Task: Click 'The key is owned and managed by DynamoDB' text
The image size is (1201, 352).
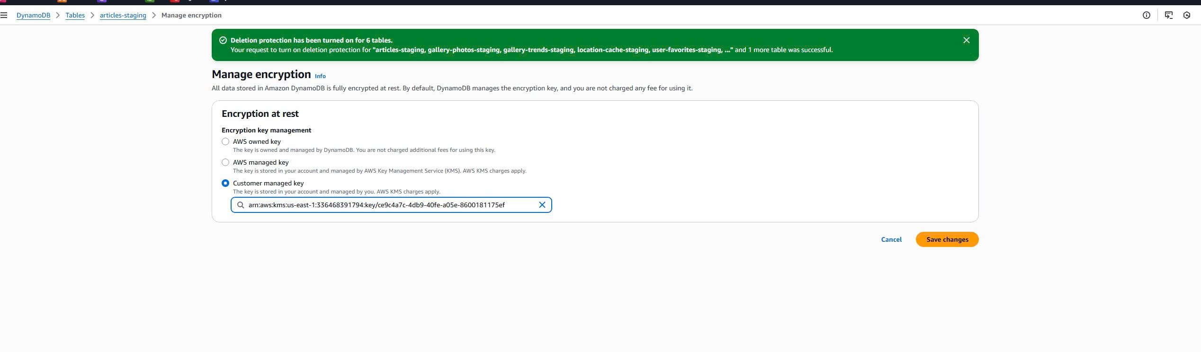Action: click(x=364, y=150)
